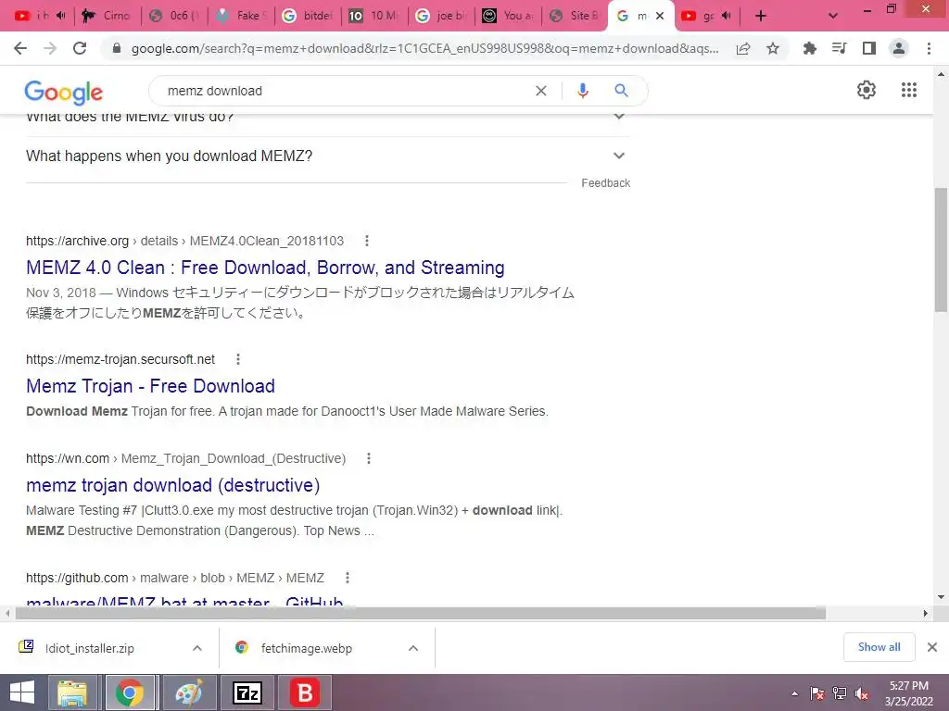The width and height of the screenshot is (949, 711).
Task: Show hidden system tray icons
Action: (x=794, y=693)
